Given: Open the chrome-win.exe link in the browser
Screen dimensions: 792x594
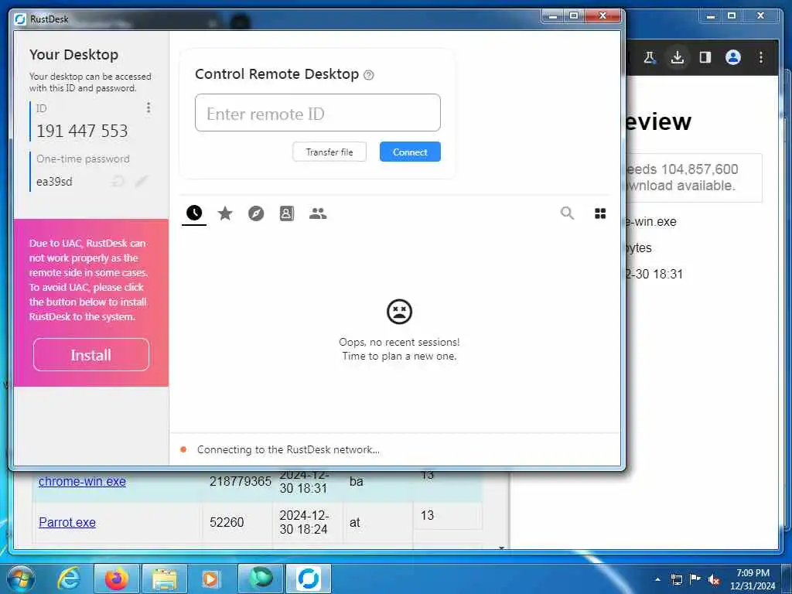Looking at the screenshot, I should (82, 481).
